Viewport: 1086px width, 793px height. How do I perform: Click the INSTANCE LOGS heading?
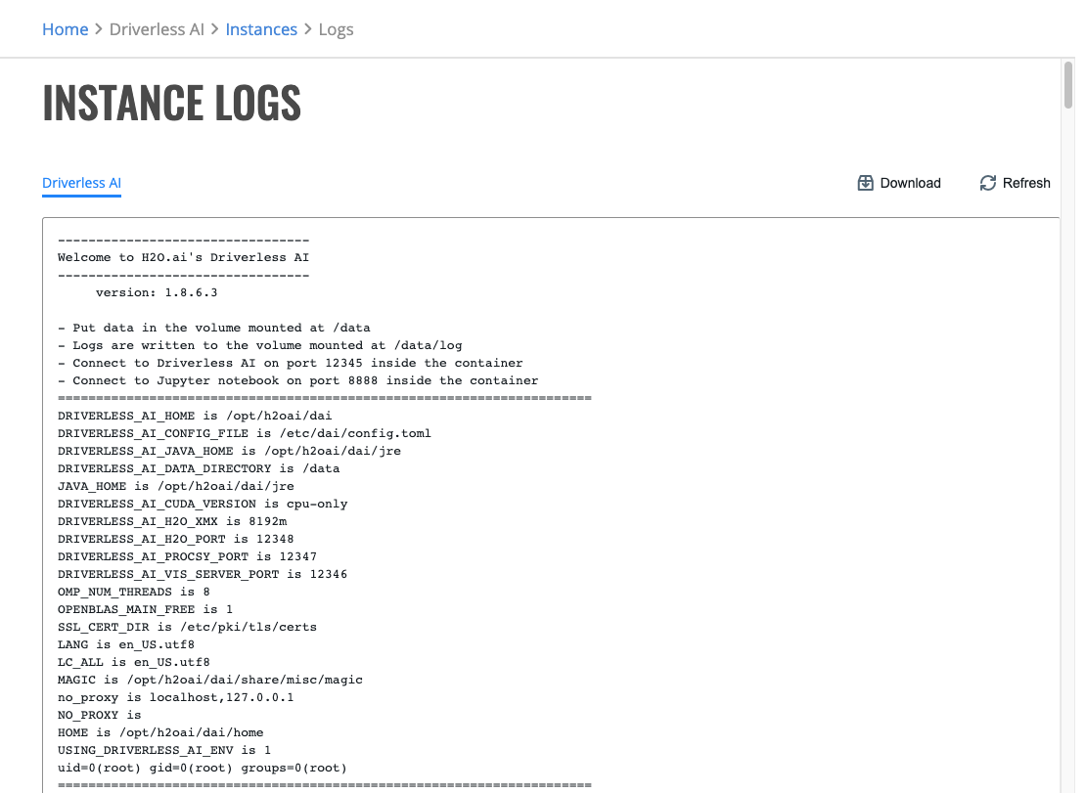point(172,103)
